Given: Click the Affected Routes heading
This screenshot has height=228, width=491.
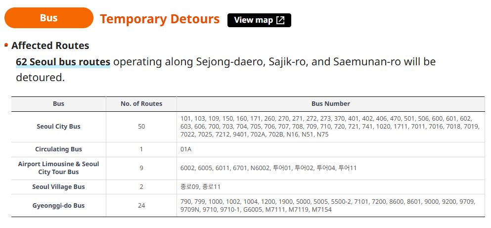Looking at the screenshot, I should pos(50,46).
